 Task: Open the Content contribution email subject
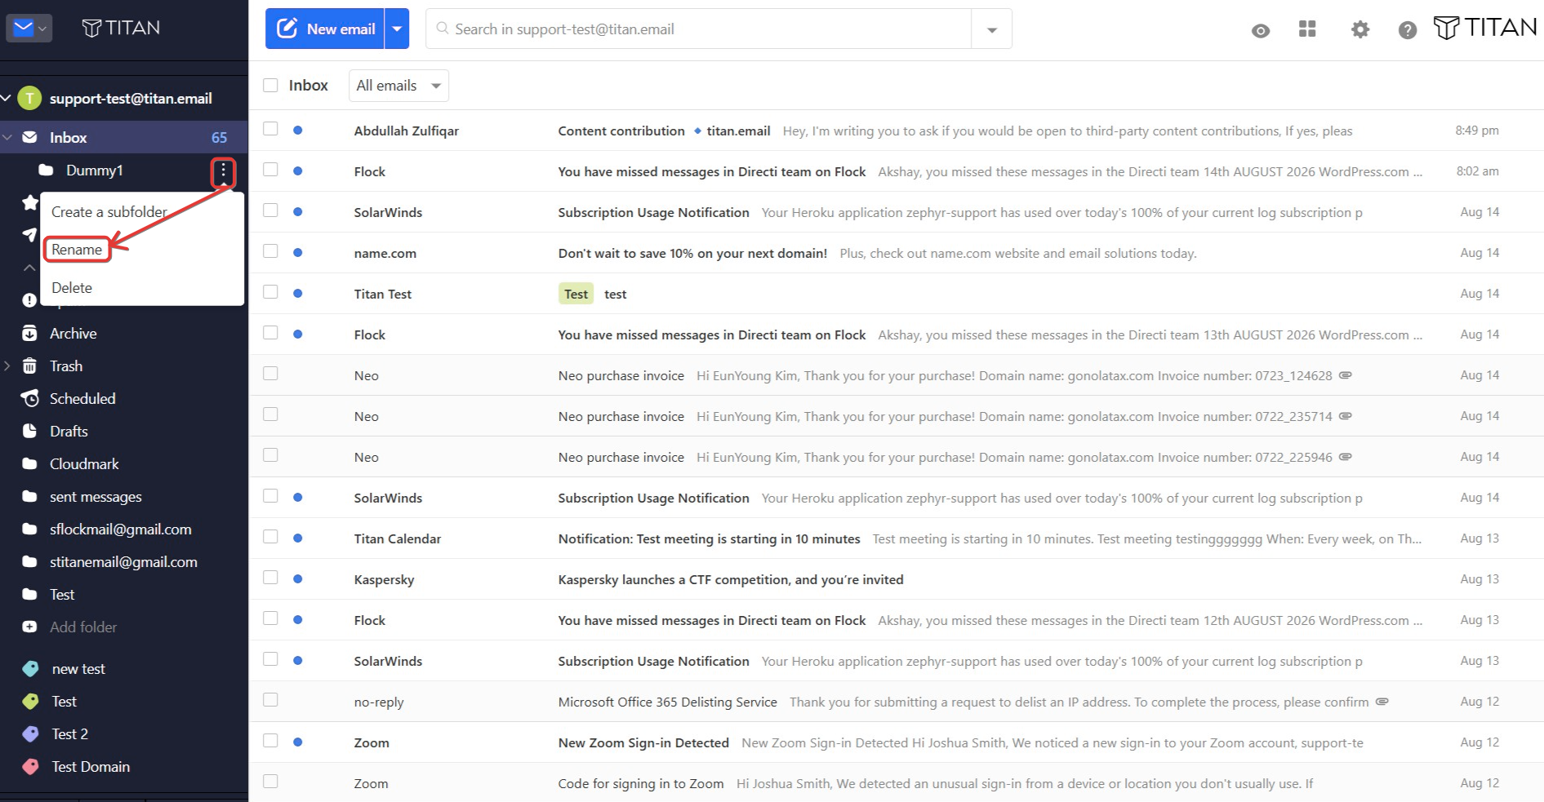(621, 131)
